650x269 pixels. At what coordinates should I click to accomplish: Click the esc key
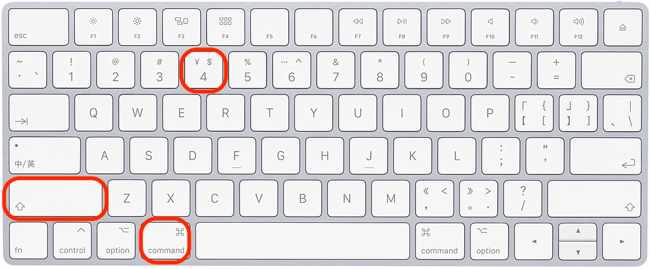(39, 27)
